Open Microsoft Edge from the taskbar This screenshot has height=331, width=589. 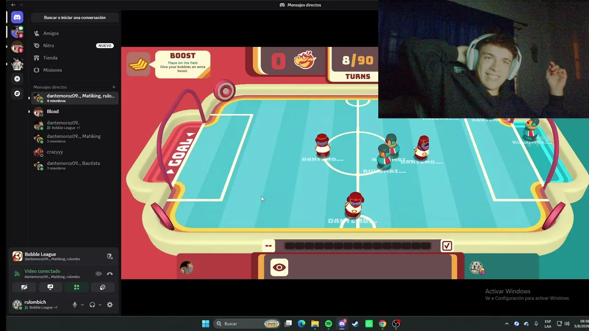pyautogui.click(x=301, y=324)
